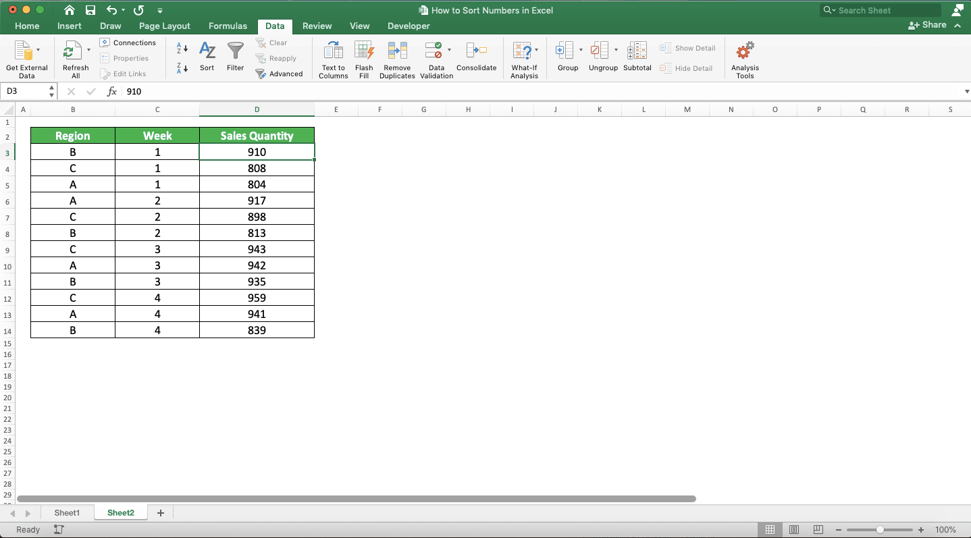Viewport: 971px width, 538px height.
Task: Select column D header
Action: (x=257, y=109)
